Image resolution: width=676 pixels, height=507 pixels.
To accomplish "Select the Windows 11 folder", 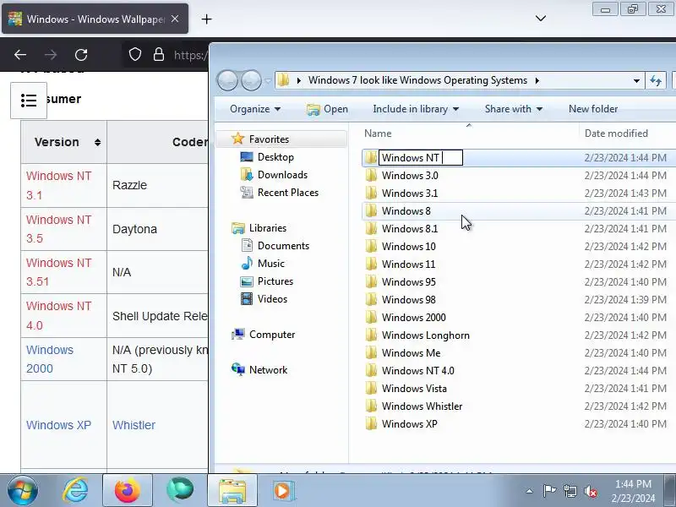I will click(408, 264).
